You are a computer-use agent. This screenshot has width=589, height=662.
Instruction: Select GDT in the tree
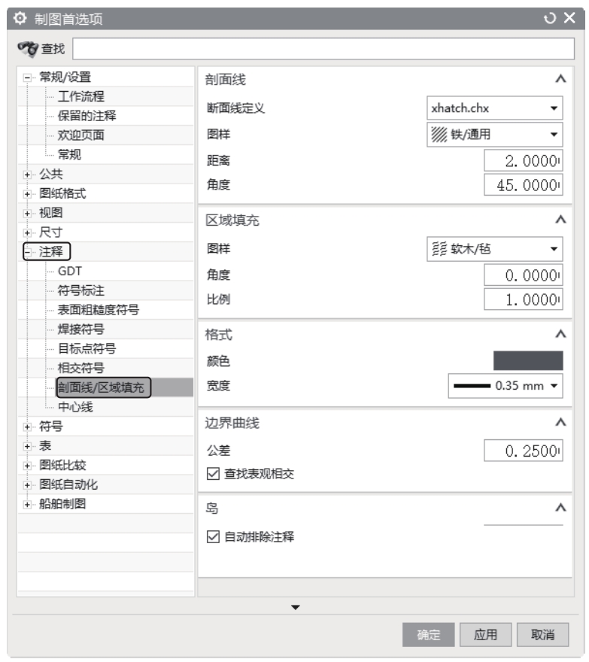tap(70, 271)
